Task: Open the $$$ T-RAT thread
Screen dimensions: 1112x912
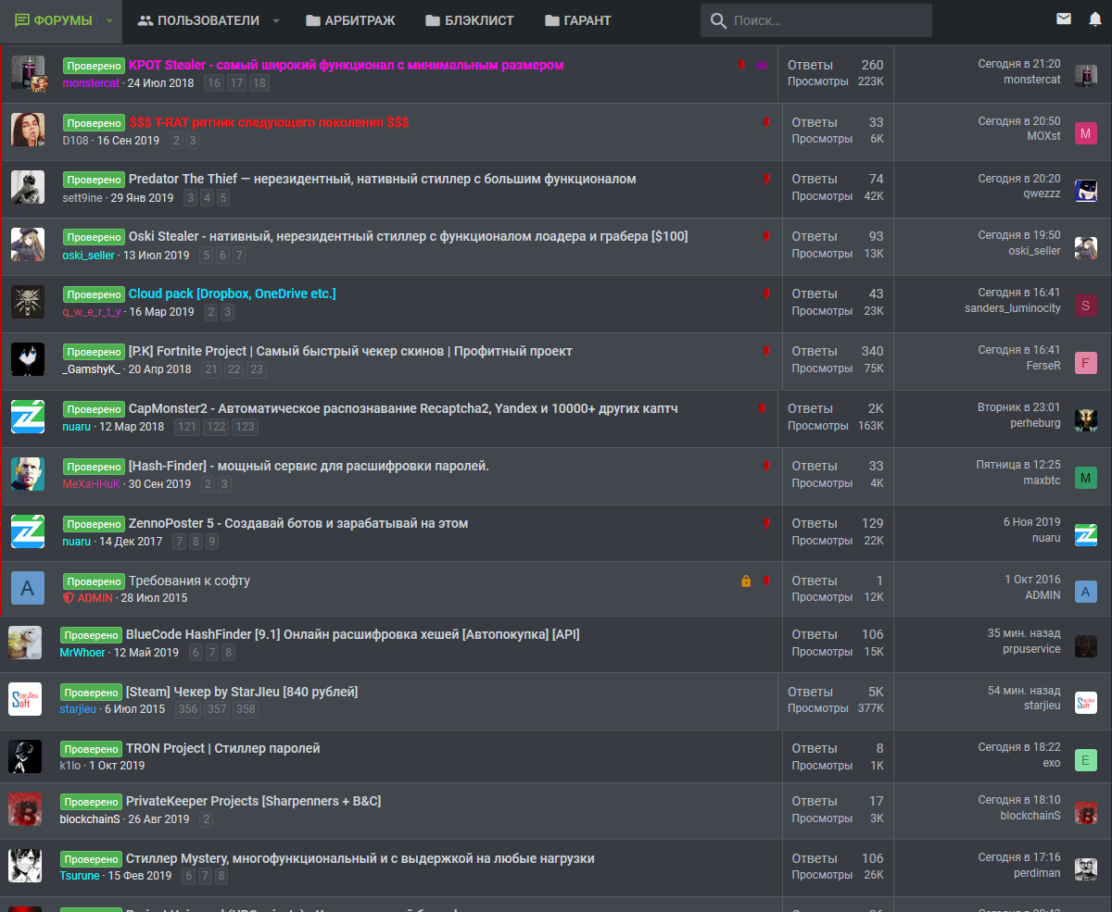Action: (269, 122)
